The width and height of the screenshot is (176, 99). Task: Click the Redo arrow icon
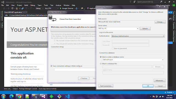tap(31, 9)
